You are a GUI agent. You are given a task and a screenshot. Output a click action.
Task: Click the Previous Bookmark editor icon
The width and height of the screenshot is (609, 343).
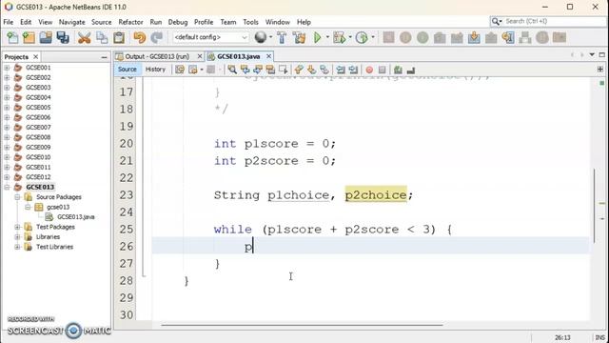[x=299, y=70]
